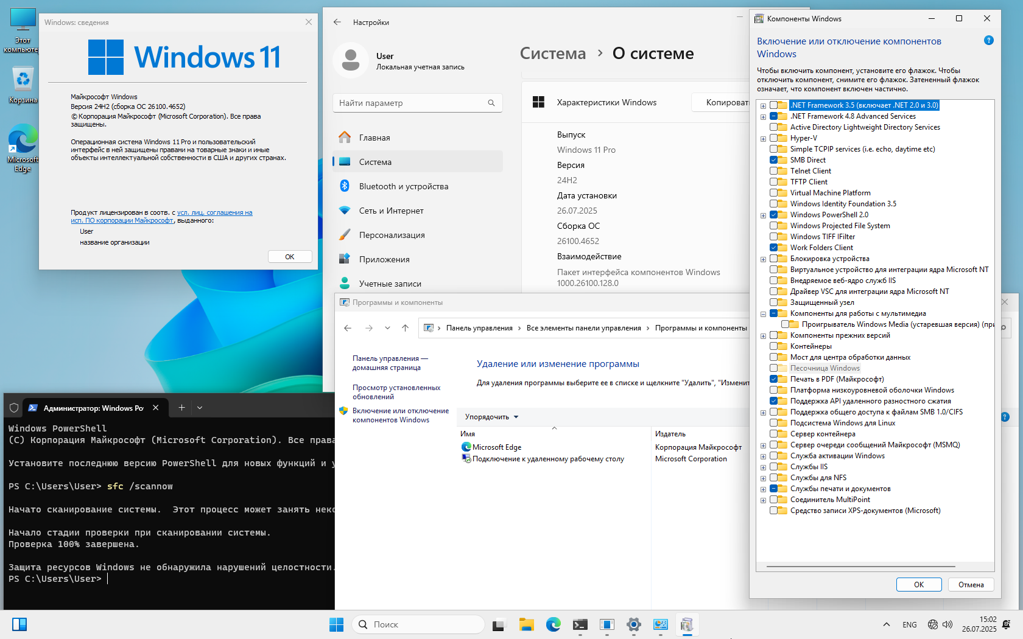Open new tab in Windows Terminal
The height and width of the screenshot is (639, 1023).
click(181, 408)
